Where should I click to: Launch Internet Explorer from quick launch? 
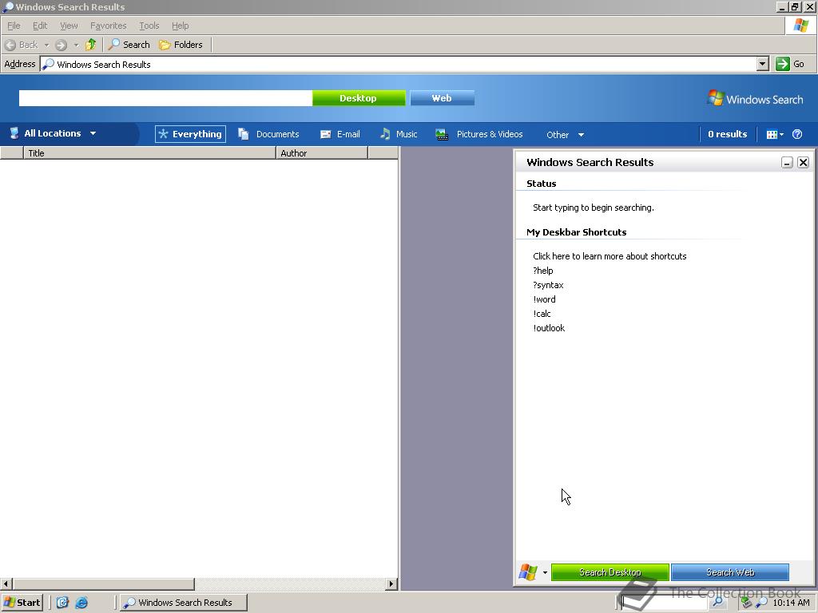tap(82, 603)
